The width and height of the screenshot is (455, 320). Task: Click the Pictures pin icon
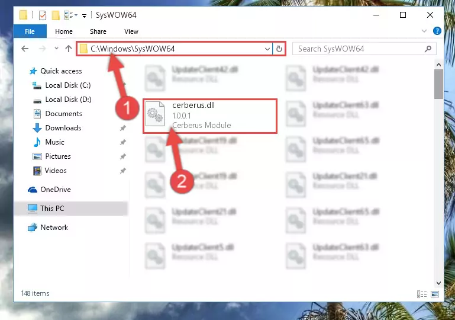click(123, 156)
